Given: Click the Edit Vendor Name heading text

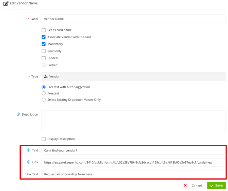Looking at the screenshot, I should (24, 3).
